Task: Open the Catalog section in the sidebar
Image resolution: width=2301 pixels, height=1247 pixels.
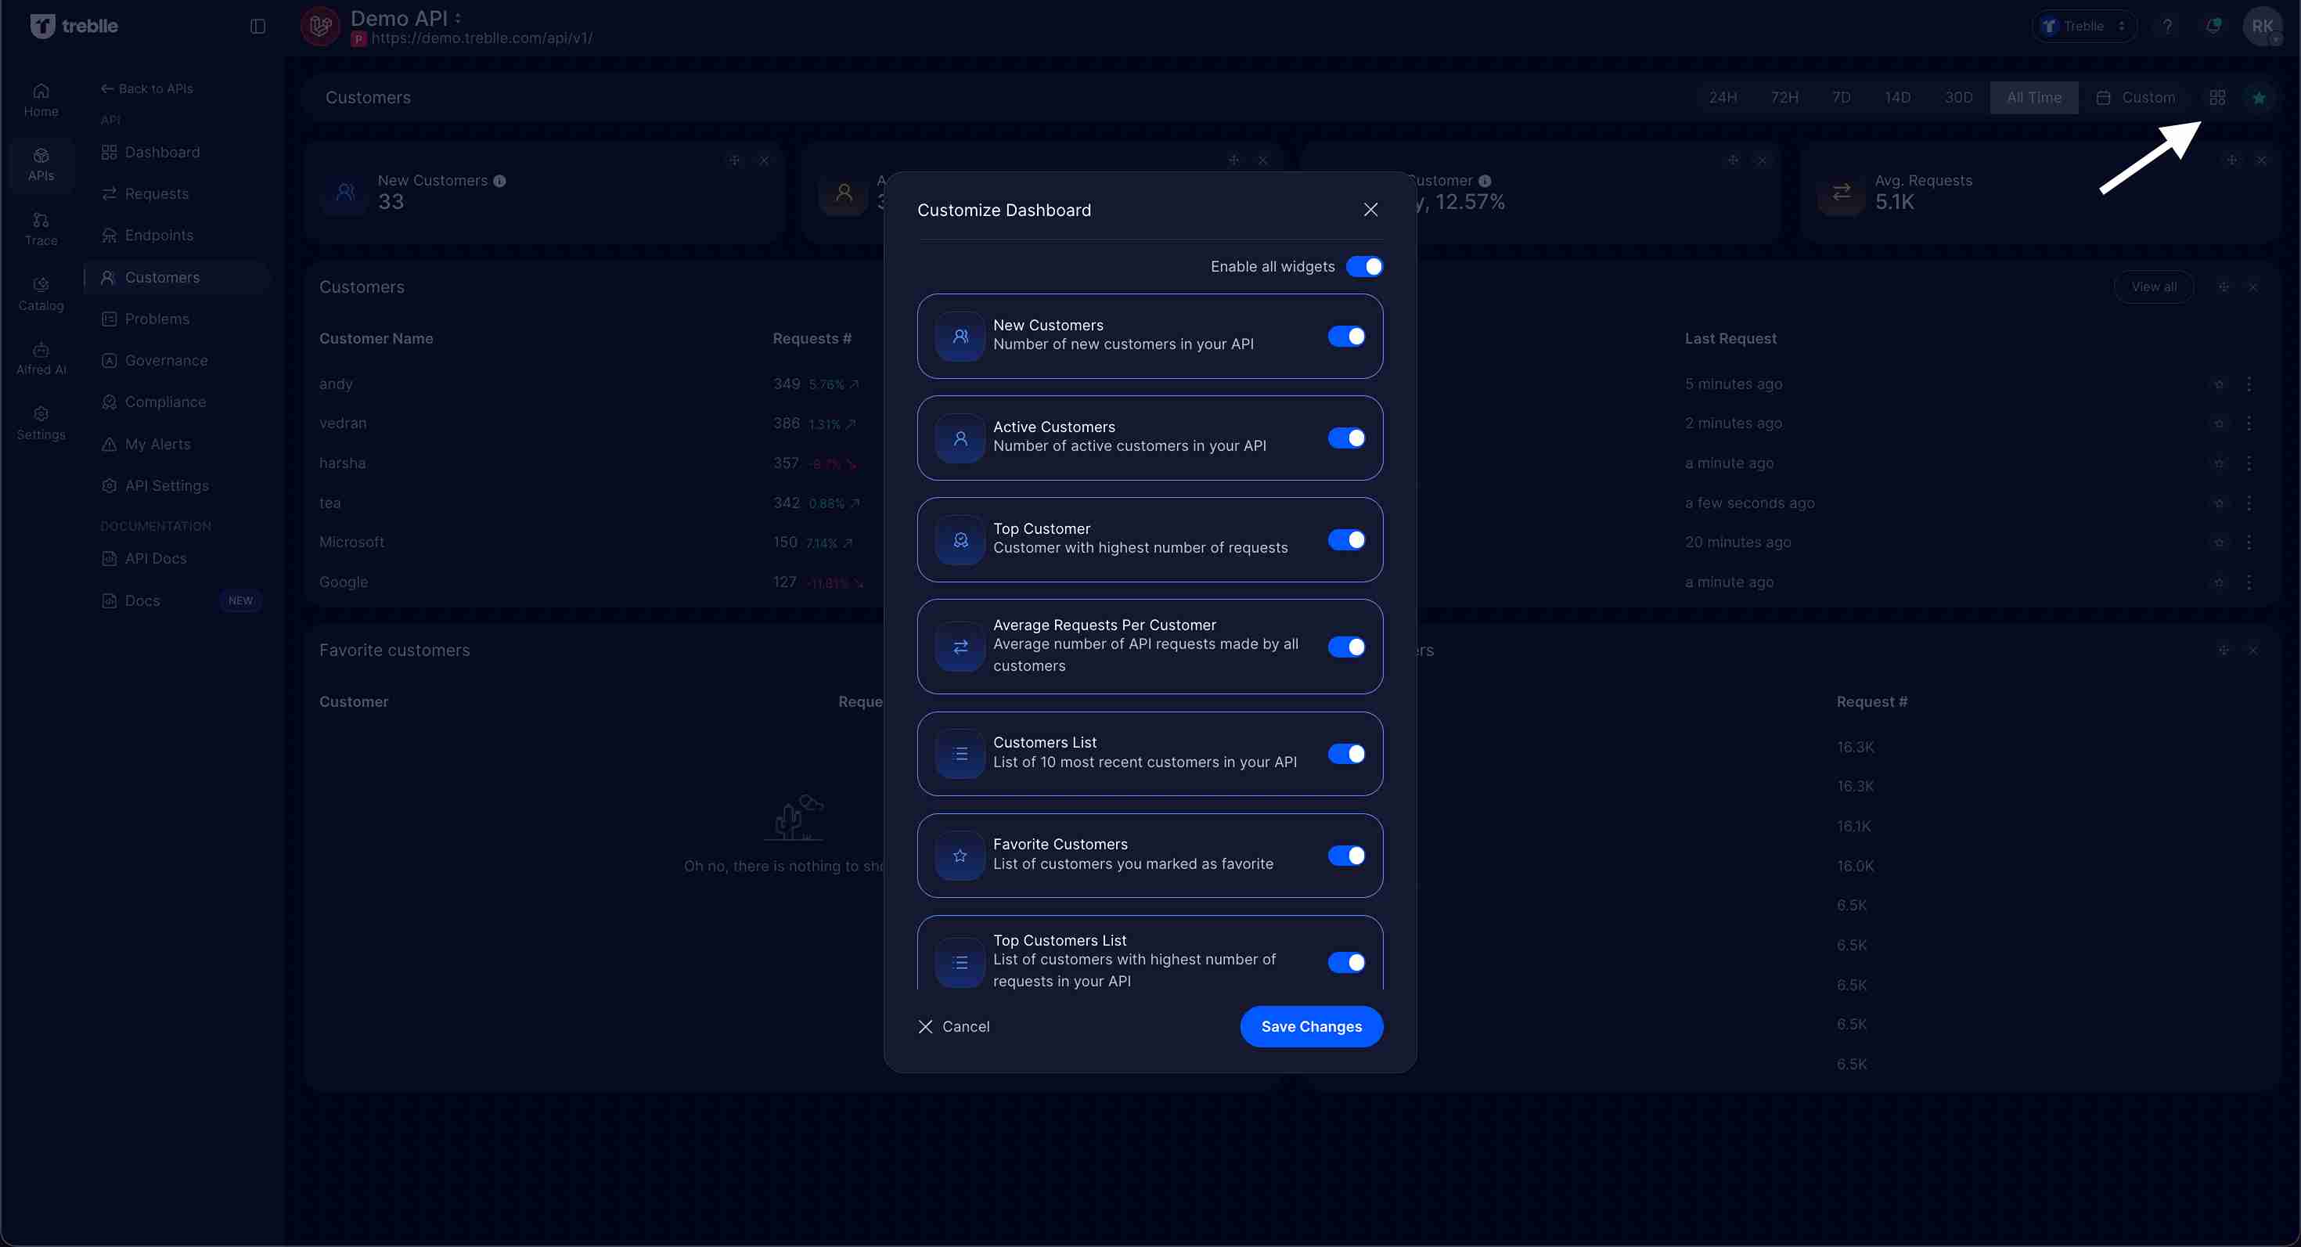Action: click(x=40, y=293)
